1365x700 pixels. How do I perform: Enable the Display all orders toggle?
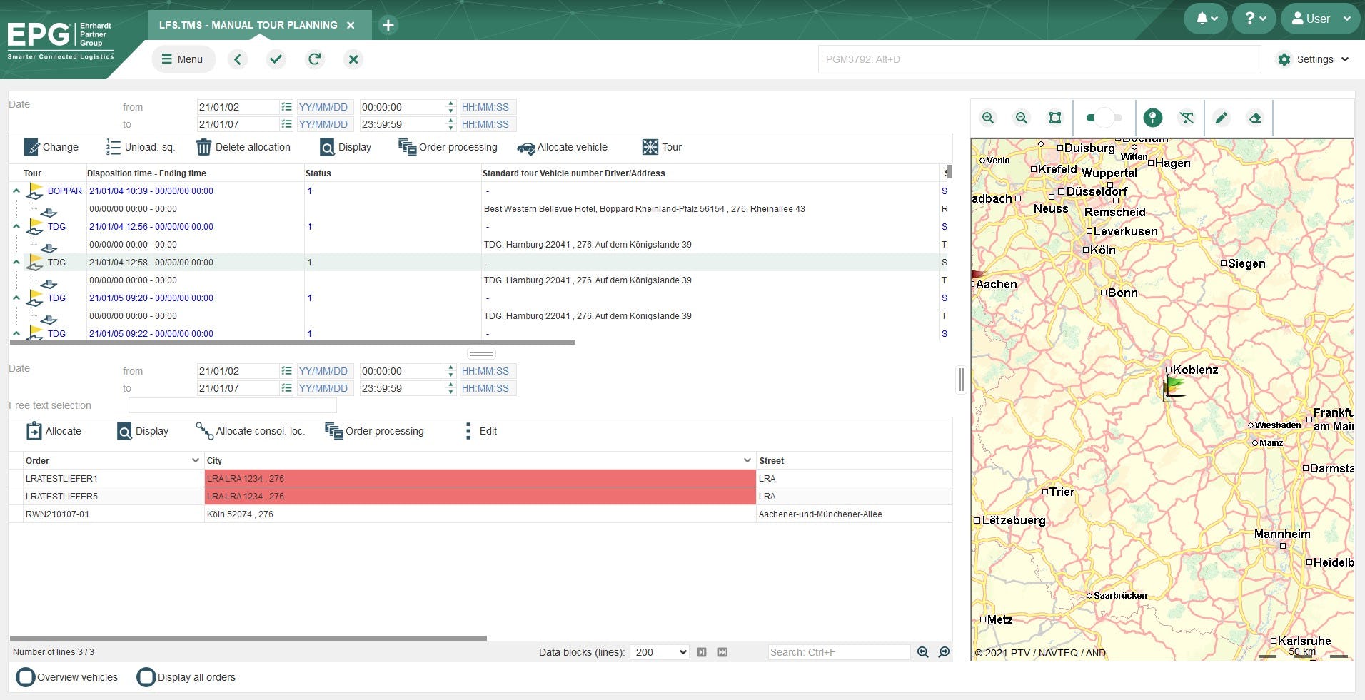[x=146, y=676]
